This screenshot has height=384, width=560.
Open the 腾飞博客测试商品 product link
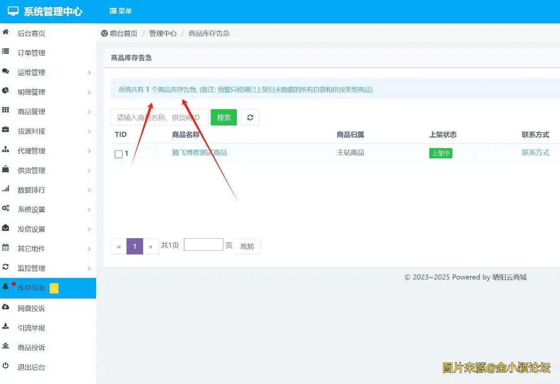pos(199,153)
